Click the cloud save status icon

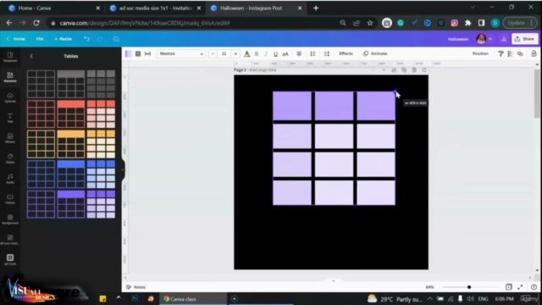point(116,39)
